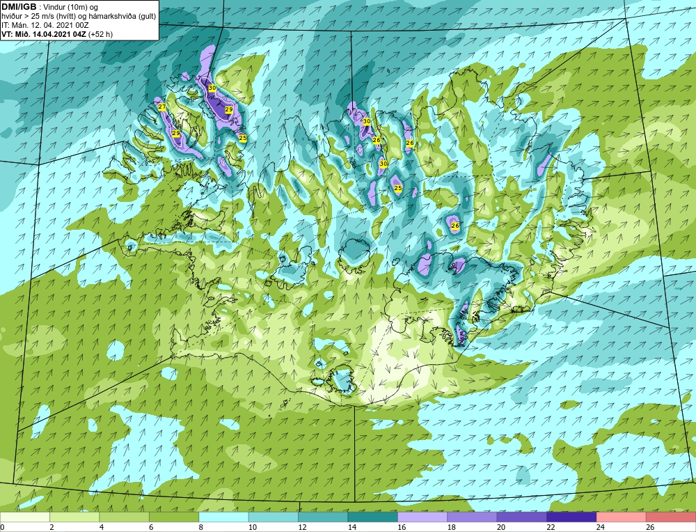696x532 pixels.
Task: Click the 22–24 m/s dark indigo legend swatch
Action: point(571,517)
